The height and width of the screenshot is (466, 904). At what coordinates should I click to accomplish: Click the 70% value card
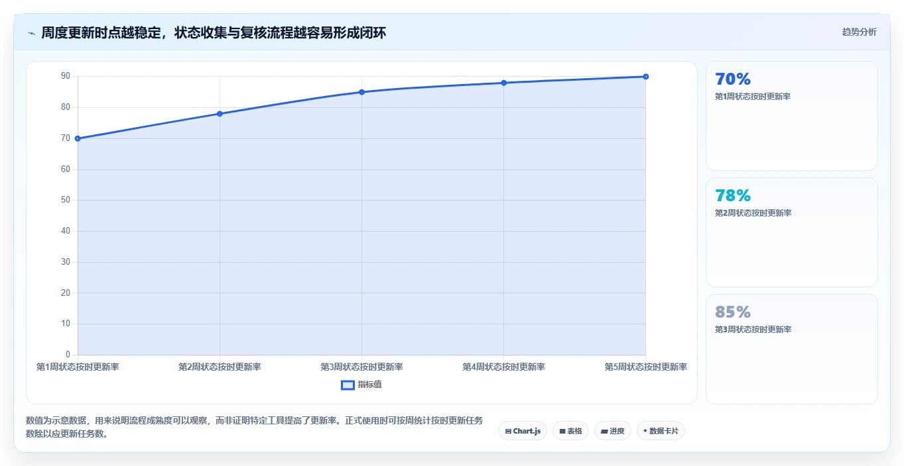792,116
